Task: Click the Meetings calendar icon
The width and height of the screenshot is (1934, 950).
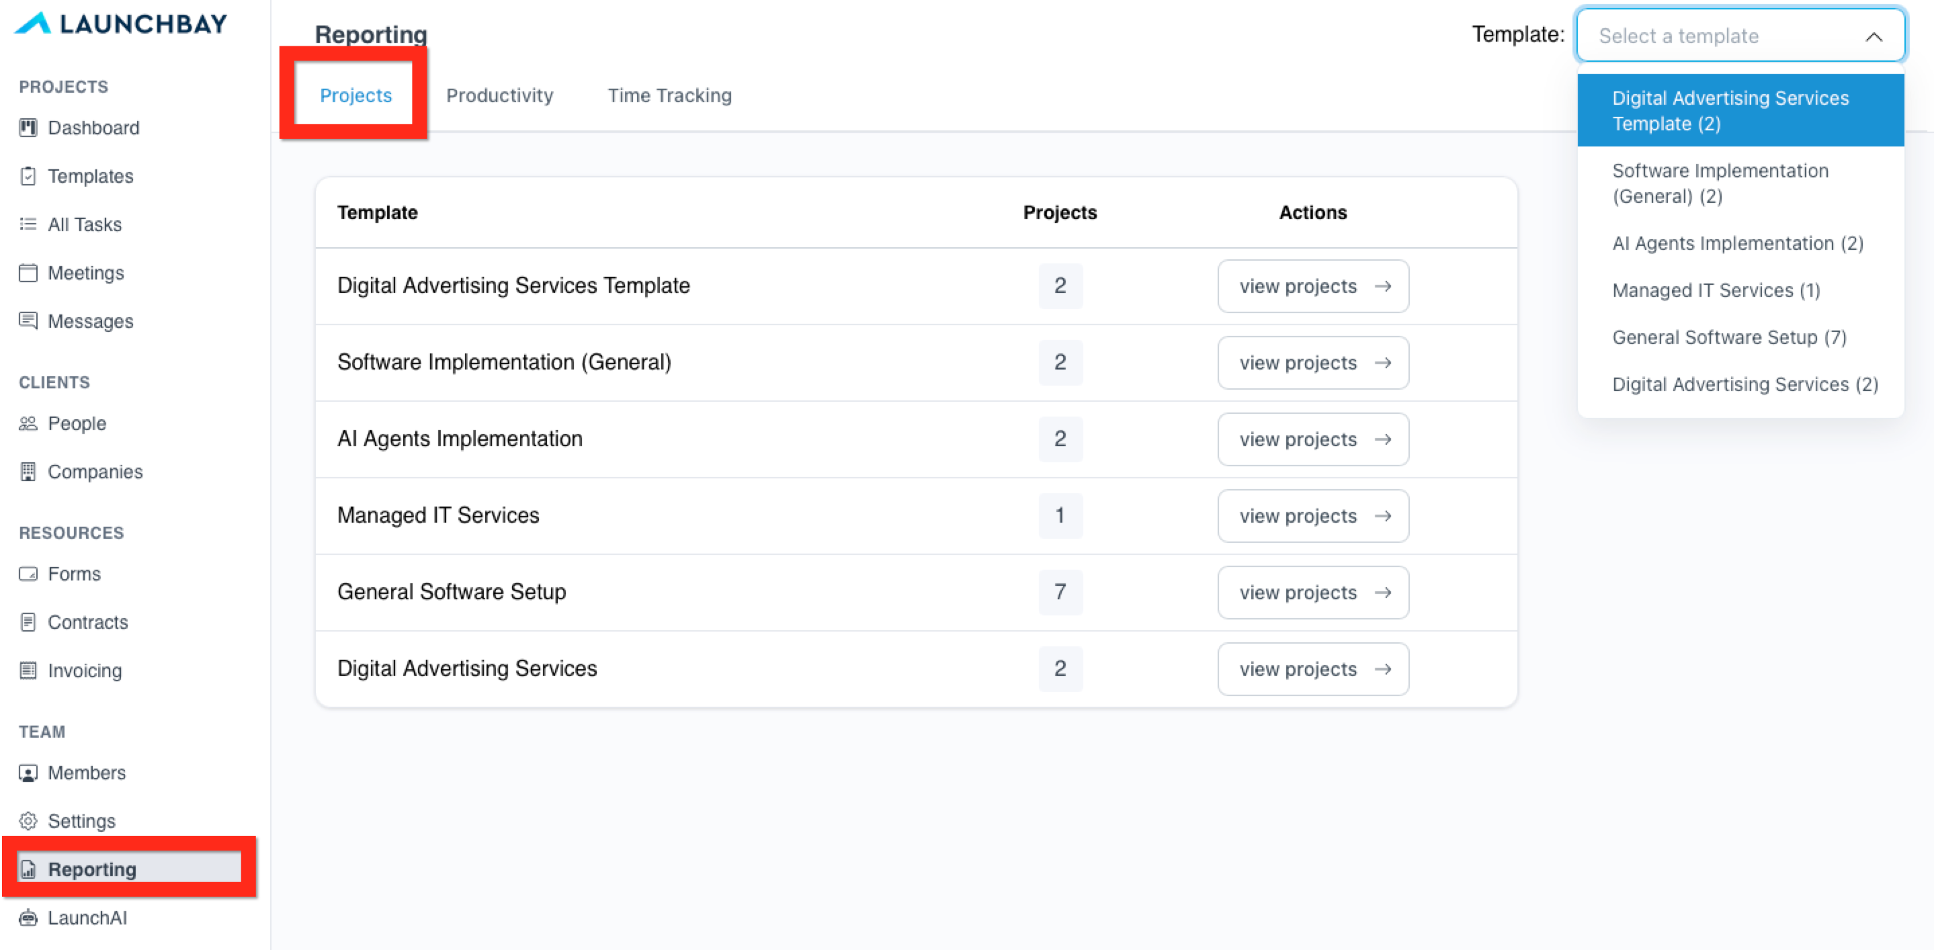Action: click(x=28, y=273)
